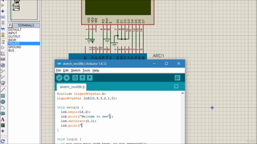Select the 2D graphics line tool
The width and height of the screenshot is (257, 144).
3,90
